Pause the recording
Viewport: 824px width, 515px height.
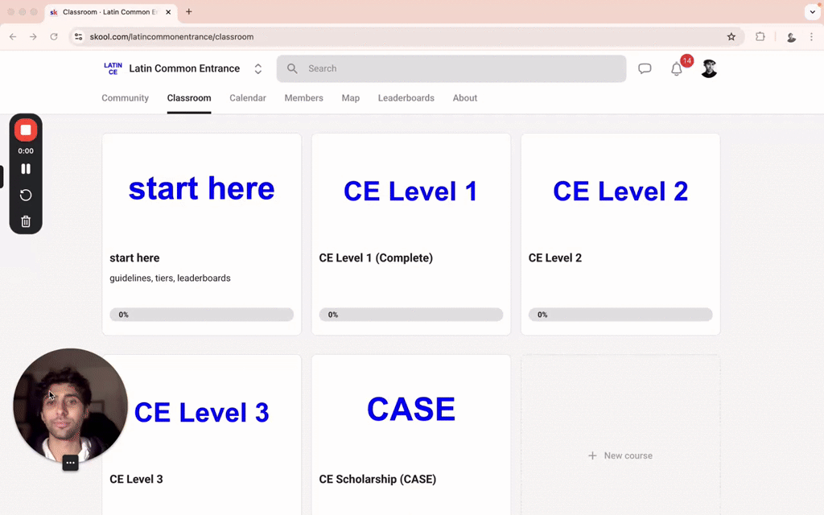[26, 169]
